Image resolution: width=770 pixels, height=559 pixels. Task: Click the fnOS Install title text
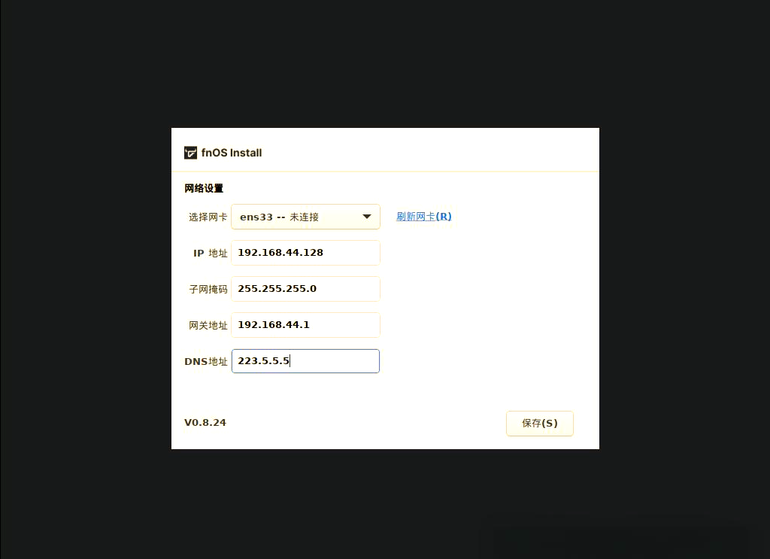(x=232, y=153)
